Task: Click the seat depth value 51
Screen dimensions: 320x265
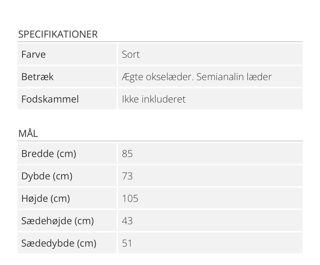Action: pos(127,243)
